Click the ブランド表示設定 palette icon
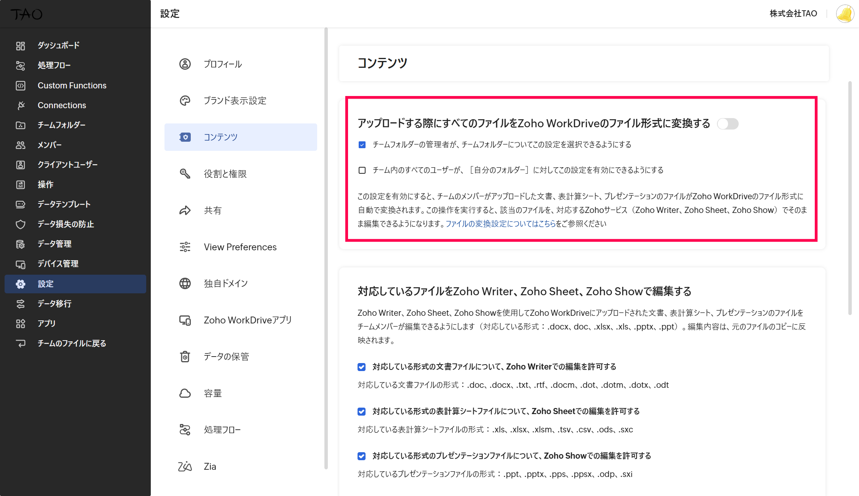Screen dimensions: 859x496 (x=185, y=101)
